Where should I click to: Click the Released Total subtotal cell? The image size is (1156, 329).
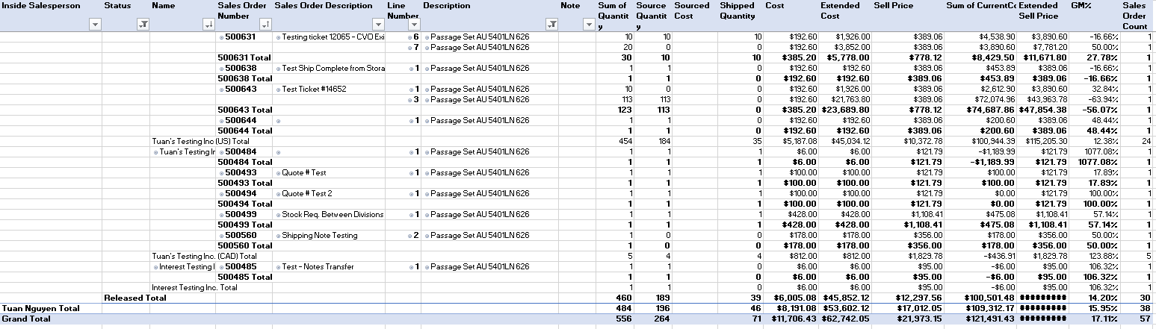click(131, 298)
